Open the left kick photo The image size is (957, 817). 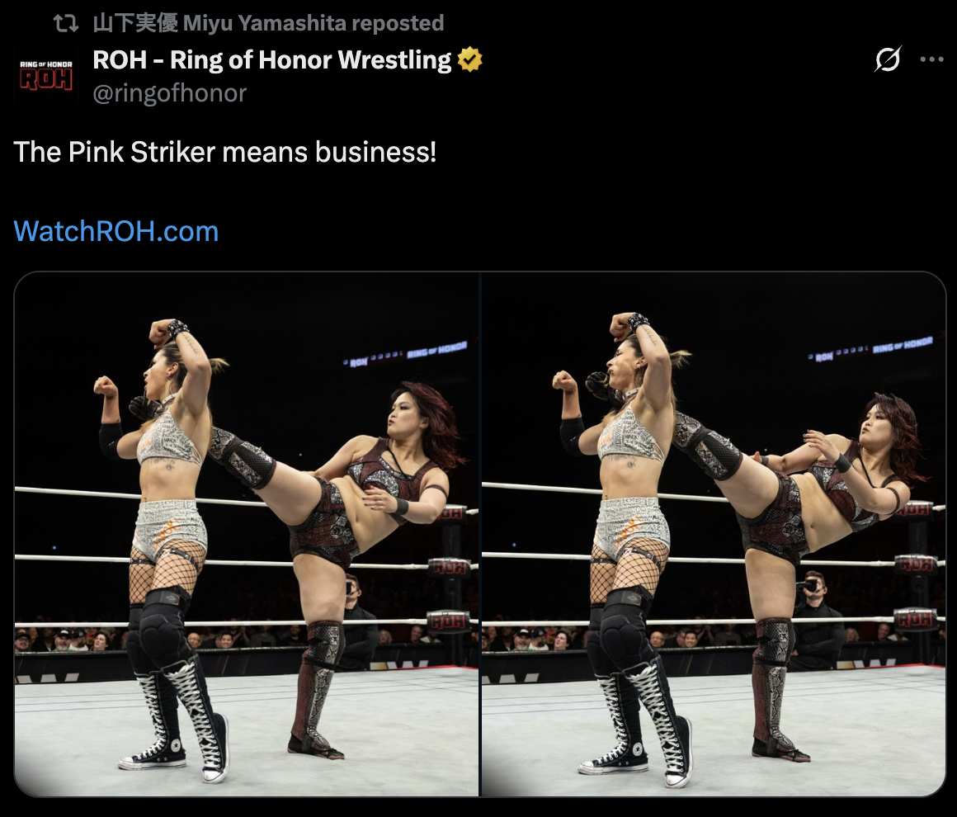point(247,534)
